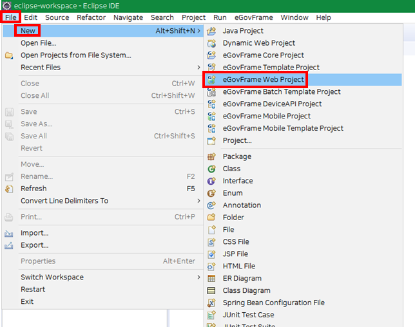Select ER Diagram entry
This screenshot has height=327, width=415.
pyautogui.click(x=304, y=278)
